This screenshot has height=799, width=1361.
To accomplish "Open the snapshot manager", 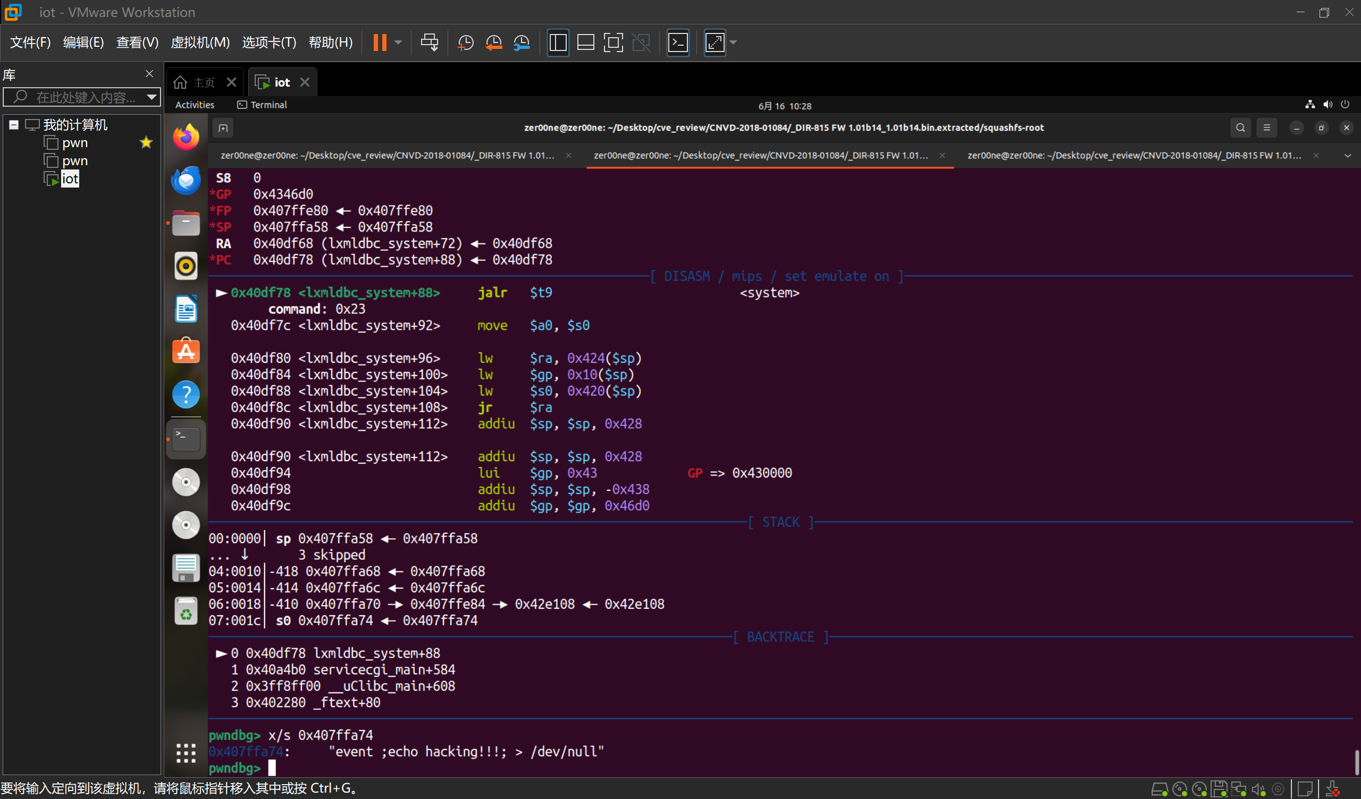I will pyautogui.click(x=522, y=42).
